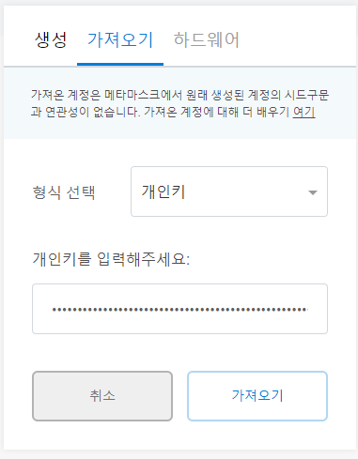
Task: Click the 형식 선택 label
Action: point(64,192)
